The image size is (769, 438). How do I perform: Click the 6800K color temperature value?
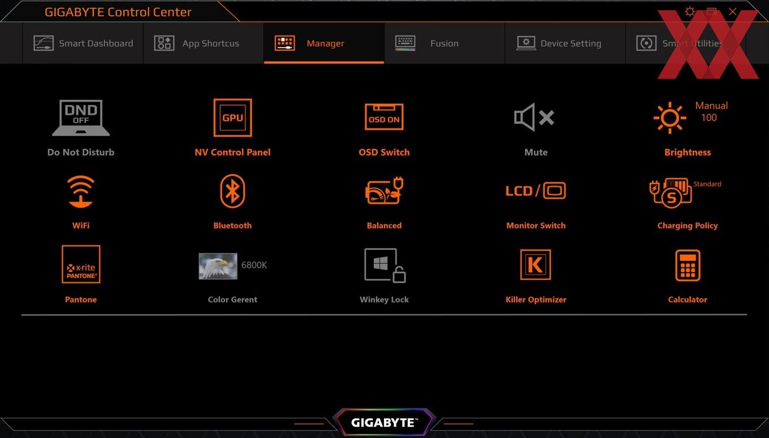[254, 265]
